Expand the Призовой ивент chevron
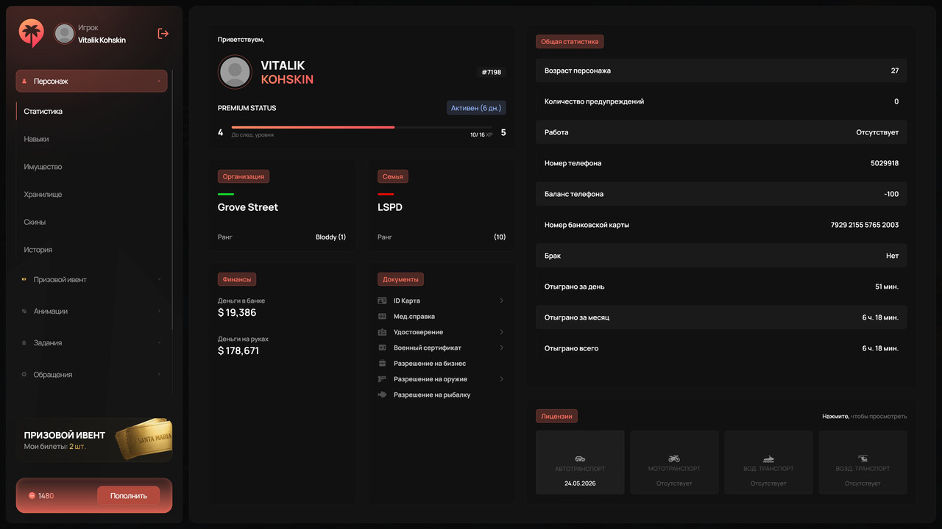Image resolution: width=942 pixels, height=529 pixels. [159, 280]
